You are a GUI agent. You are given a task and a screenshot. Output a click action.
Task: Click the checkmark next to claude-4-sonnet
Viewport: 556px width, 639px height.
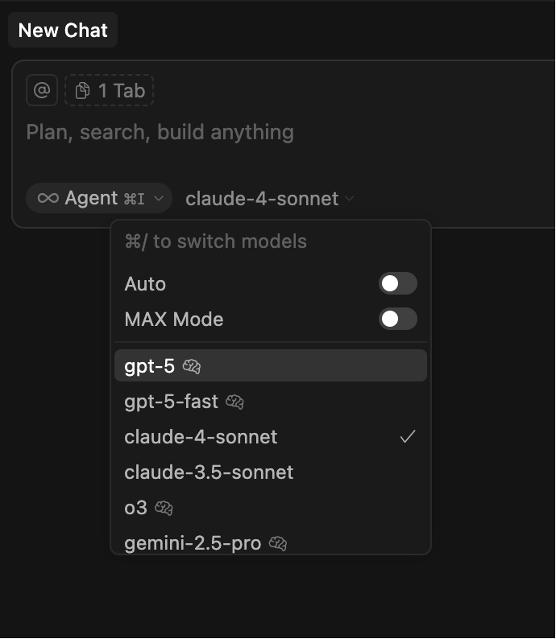[x=408, y=436]
